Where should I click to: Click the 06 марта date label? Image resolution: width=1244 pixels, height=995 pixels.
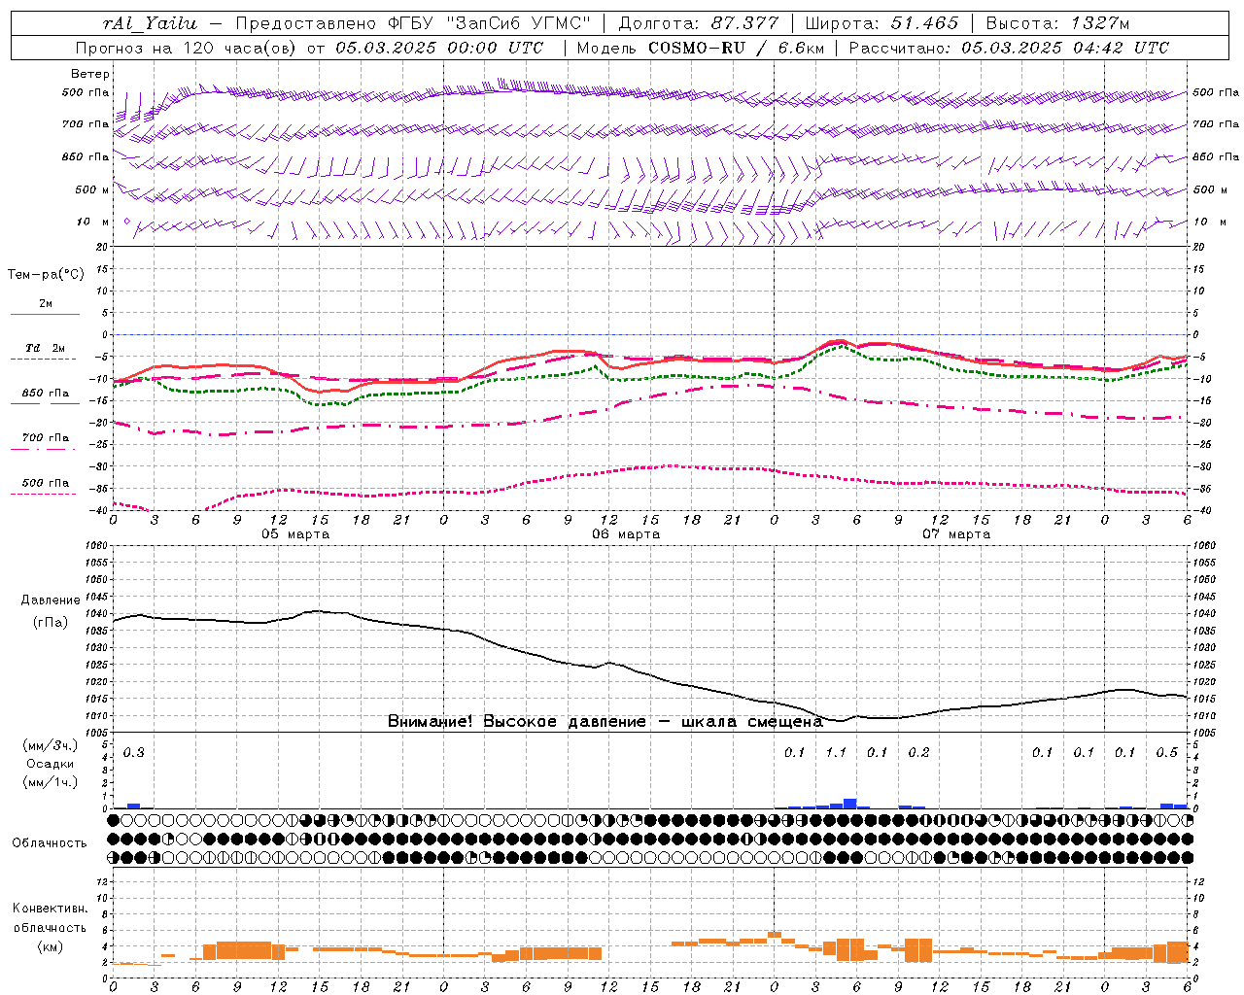pos(626,534)
